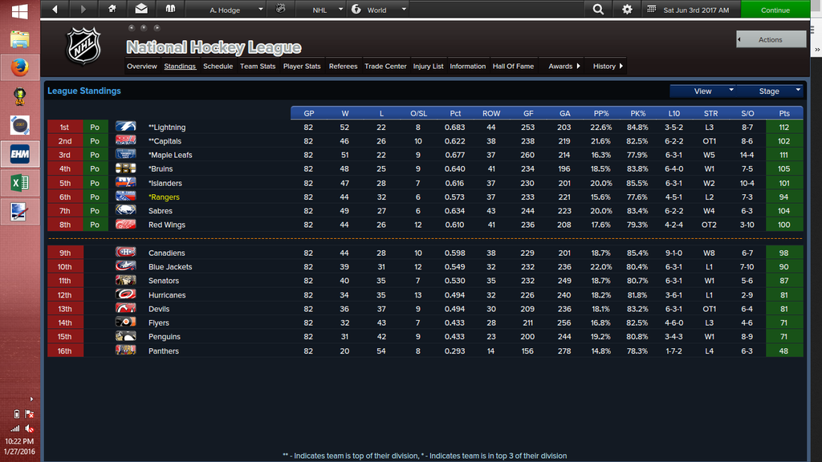Open the settings gear icon
Image resolution: width=822 pixels, height=462 pixels.
[x=627, y=10]
